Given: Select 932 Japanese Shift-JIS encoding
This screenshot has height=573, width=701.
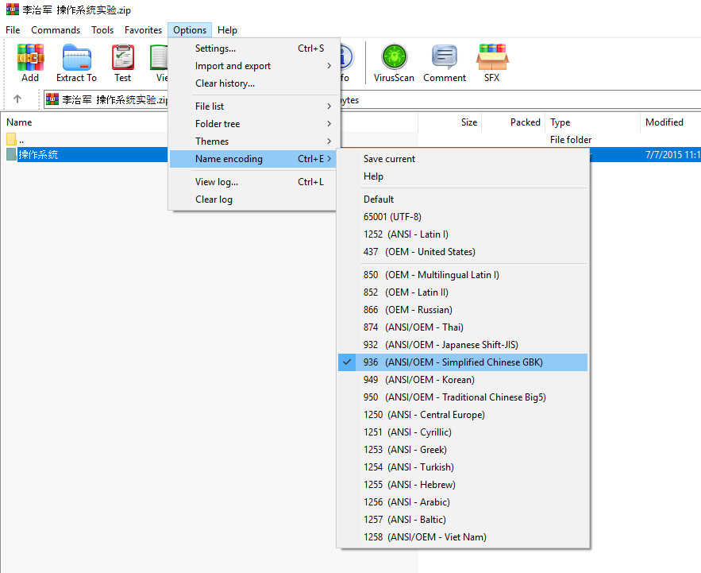Looking at the screenshot, I should [463, 345].
